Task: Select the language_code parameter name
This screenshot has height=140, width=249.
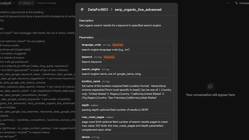Action: coord(91,45)
